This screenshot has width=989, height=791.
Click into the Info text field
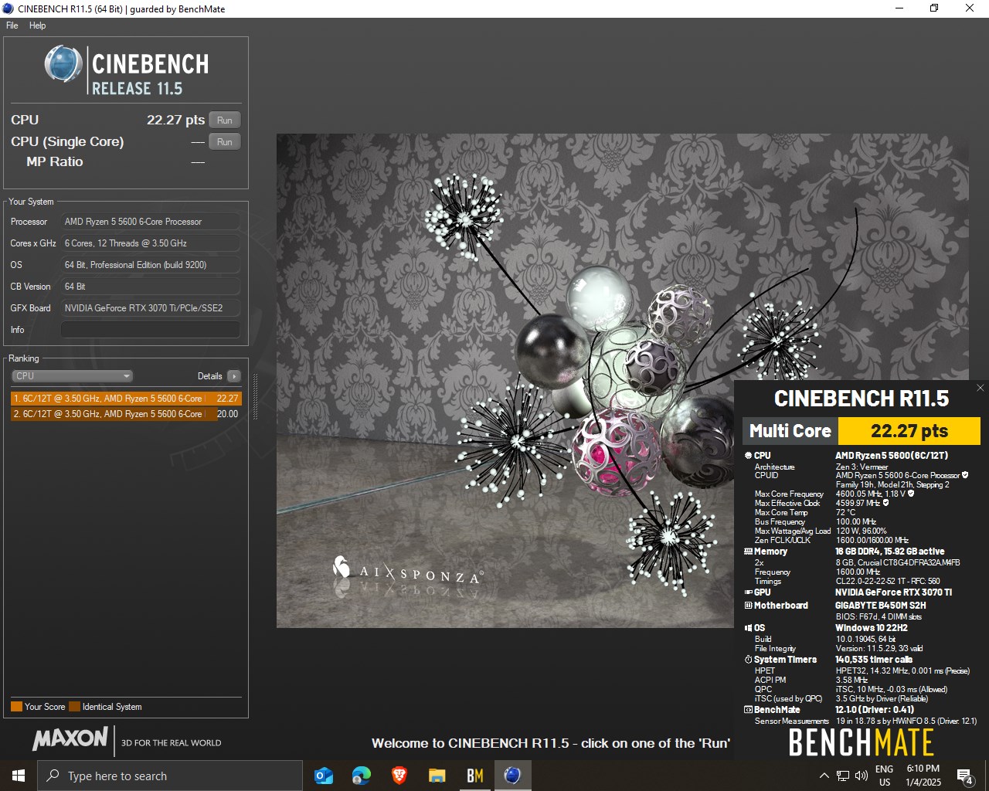[151, 330]
